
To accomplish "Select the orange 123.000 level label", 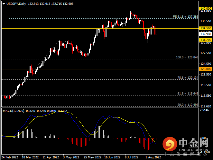I will point(206,69).
